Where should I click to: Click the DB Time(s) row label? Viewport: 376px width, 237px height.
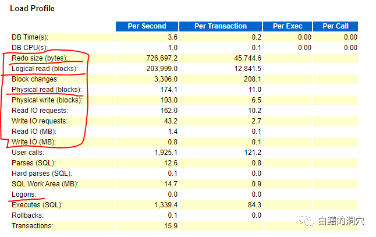click(x=31, y=37)
